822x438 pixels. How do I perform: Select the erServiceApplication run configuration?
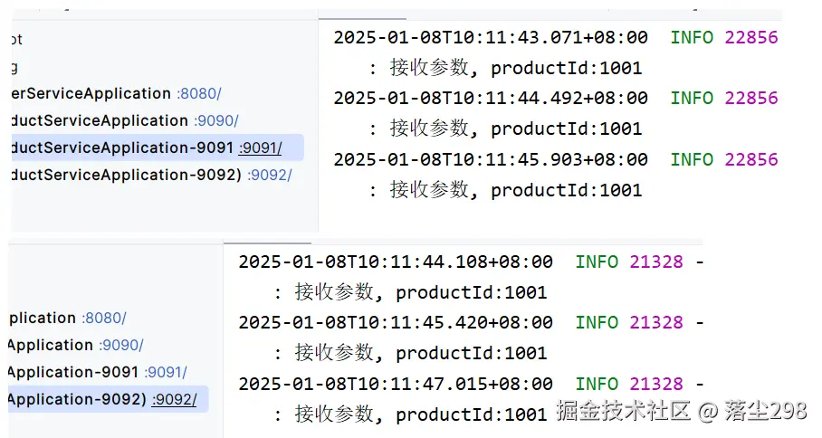point(87,93)
